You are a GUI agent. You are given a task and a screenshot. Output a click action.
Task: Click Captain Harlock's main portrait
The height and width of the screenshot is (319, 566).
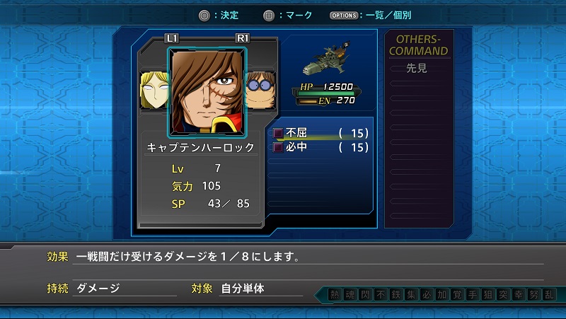(207, 93)
